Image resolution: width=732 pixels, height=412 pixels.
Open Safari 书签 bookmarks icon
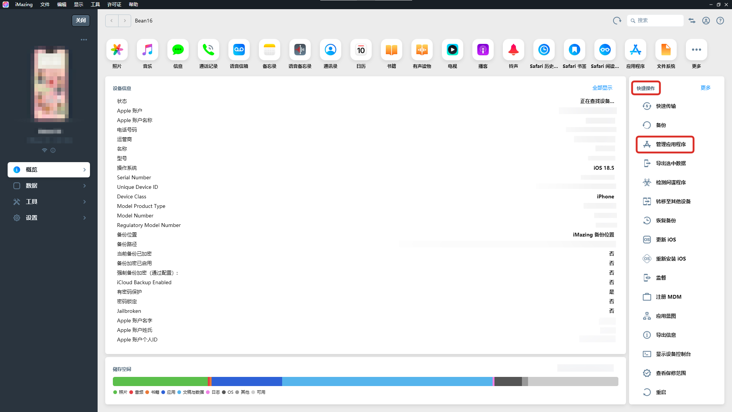tap(575, 50)
